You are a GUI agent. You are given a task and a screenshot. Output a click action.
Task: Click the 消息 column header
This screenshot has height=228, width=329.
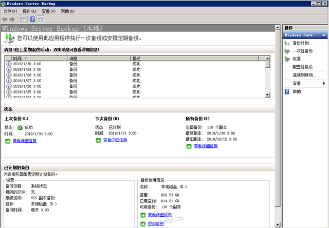99,58
